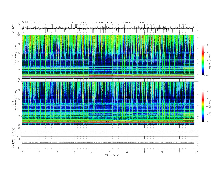222x171 pixels.
Task: Click the ch.2 spectrogram color bar
Action: pyautogui.click(x=203, y=106)
